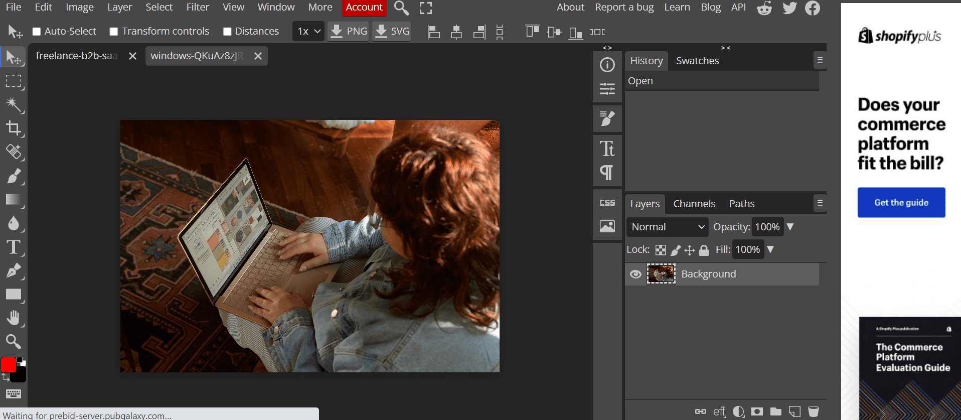Activate the Zoom tool in toolbar
This screenshot has height=420, width=961.
point(13,342)
